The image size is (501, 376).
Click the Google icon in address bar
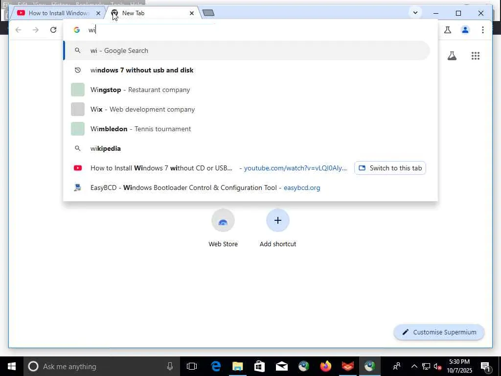(x=77, y=30)
